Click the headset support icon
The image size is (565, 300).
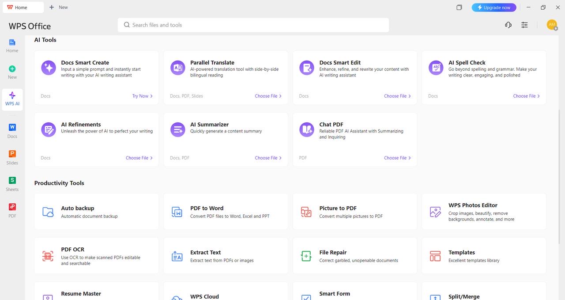[508, 25]
